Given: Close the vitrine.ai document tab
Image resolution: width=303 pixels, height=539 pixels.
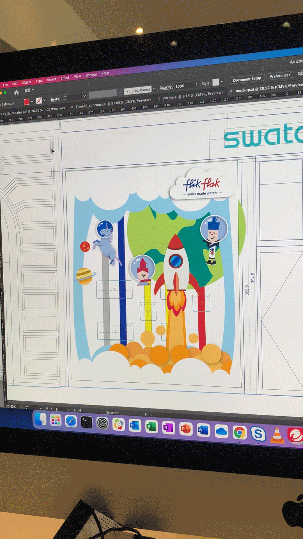Looking at the screenshot, I should (158, 99).
